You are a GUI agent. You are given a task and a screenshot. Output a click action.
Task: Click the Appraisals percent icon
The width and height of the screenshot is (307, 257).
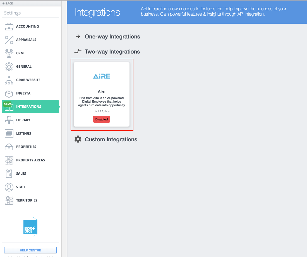(9, 40)
